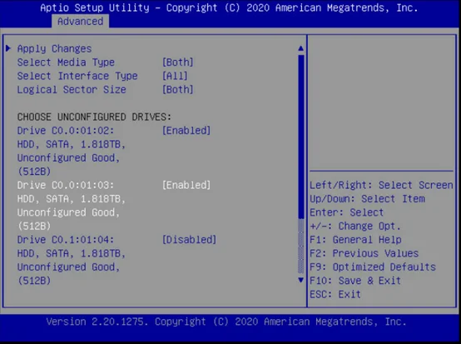461x344 pixels.
Task: Click the F2: Previous Values hint
Action: 364,253
